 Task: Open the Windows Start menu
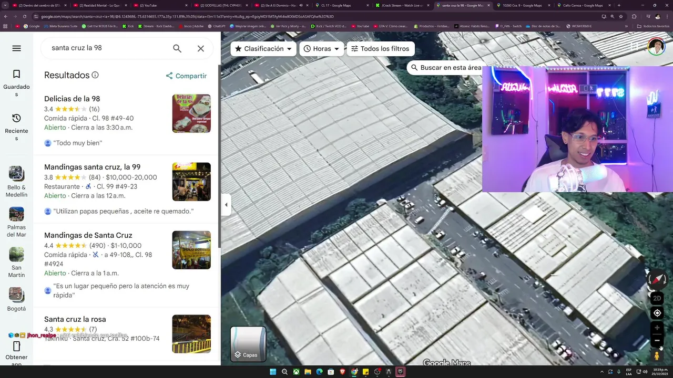tap(273, 372)
